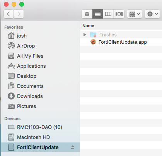Click the FortiClientUpdate disk icon in sidebar
162x156 pixels.
11,147
